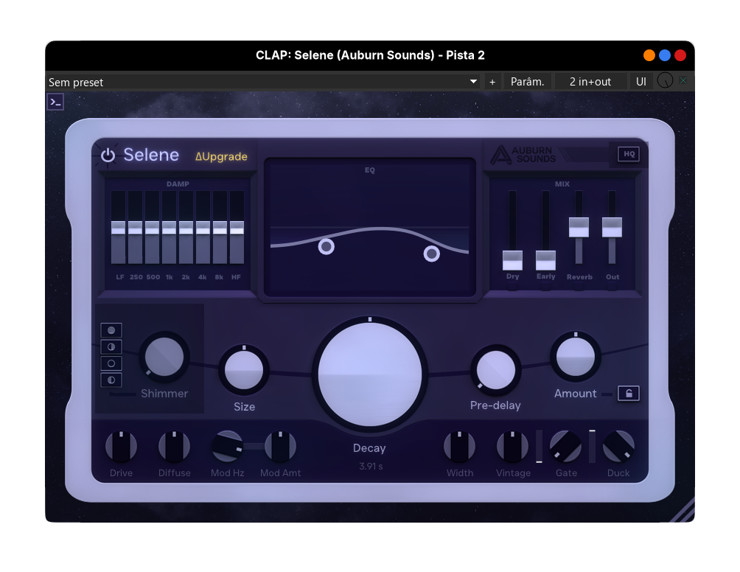Toggle the Amount lock button

tap(628, 394)
